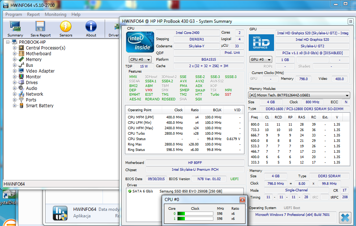This screenshot has height=226, width=356.
Task: Click the Prod. Unit field
Action: click(x=232, y=52)
